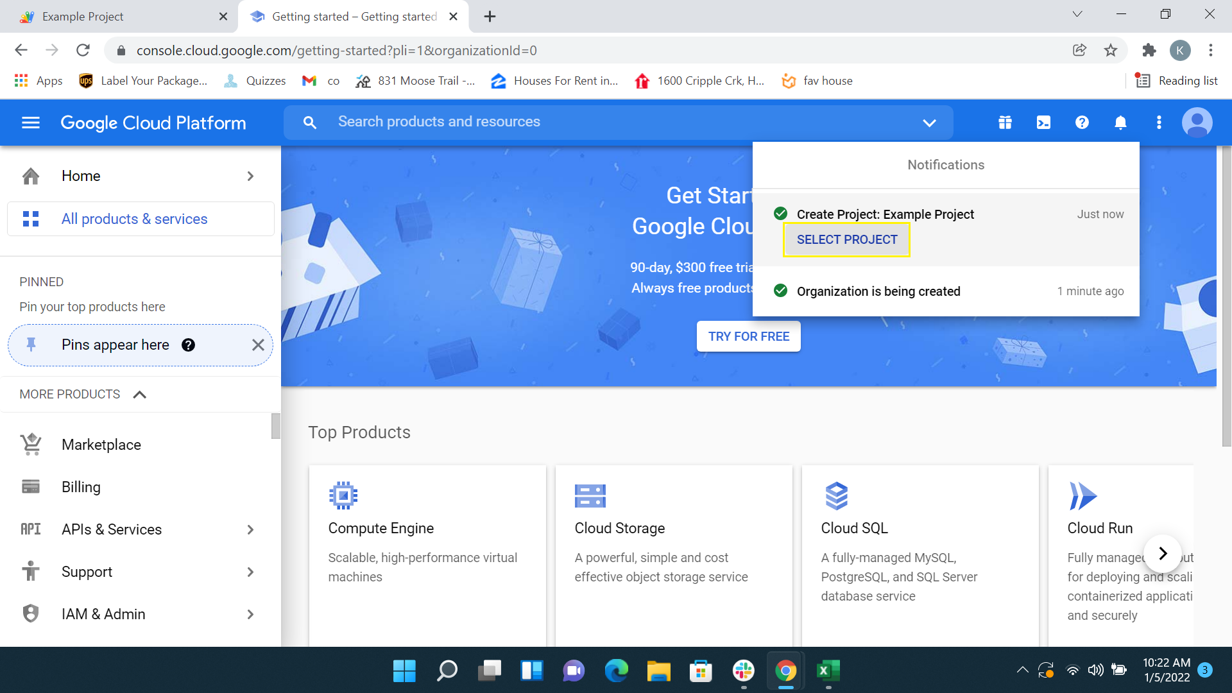Open a new browser tab
The width and height of the screenshot is (1232, 693).
click(490, 17)
